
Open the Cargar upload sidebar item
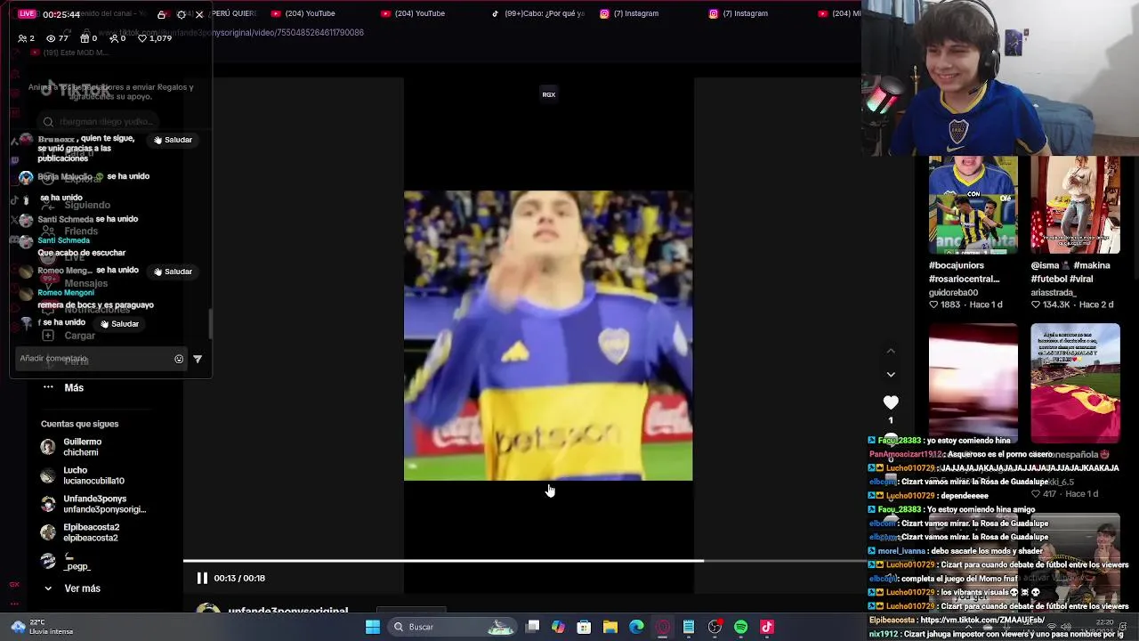(69, 336)
